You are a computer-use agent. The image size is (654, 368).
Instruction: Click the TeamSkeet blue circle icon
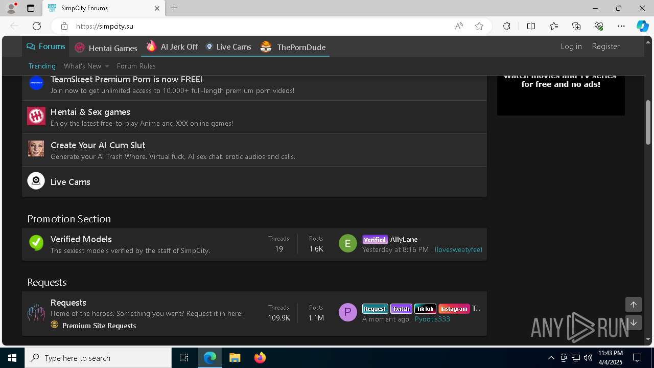coord(36,83)
